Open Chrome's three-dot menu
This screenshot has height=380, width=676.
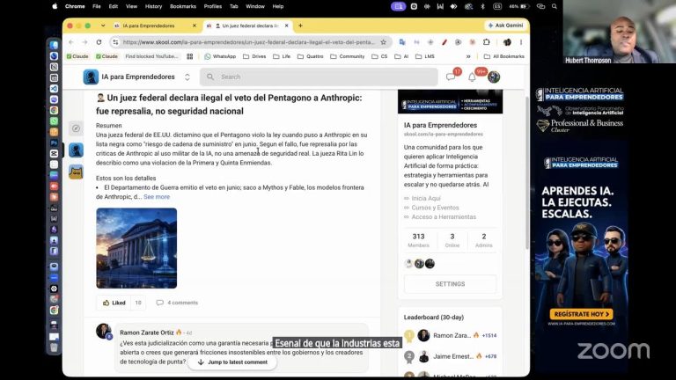tap(521, 42)
